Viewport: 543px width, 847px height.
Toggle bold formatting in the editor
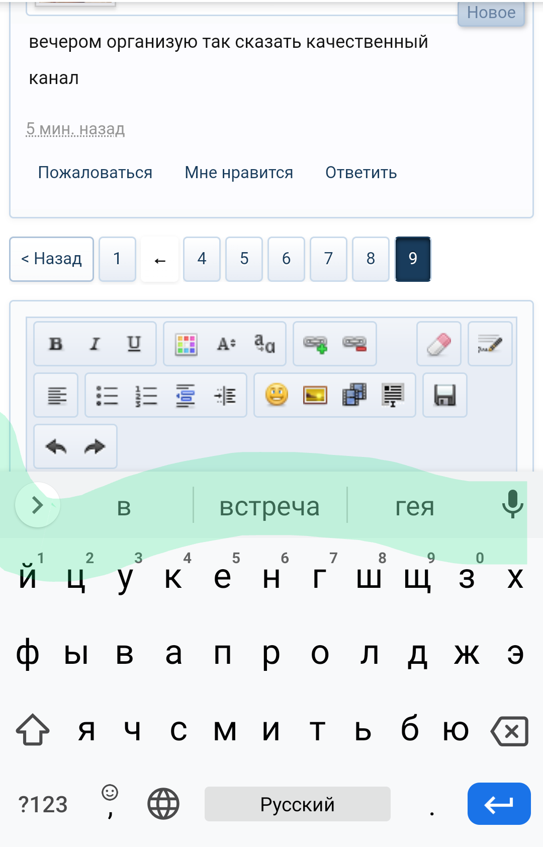tap(56, 344)
